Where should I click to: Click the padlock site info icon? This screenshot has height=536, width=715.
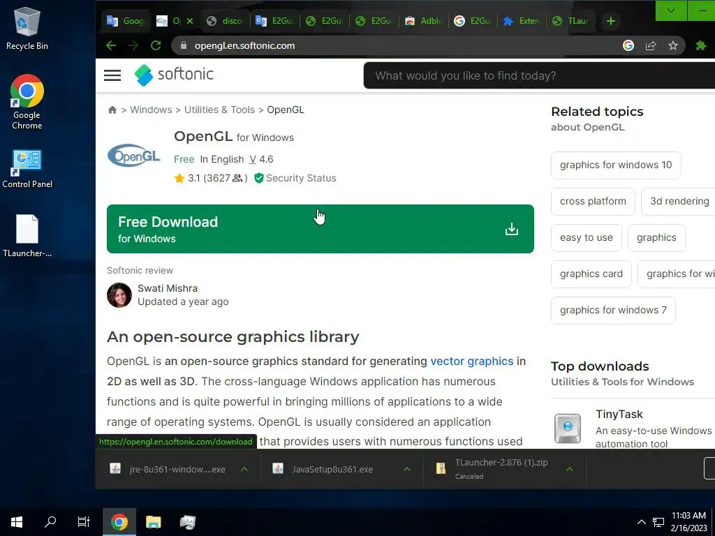tap(184, 45)
